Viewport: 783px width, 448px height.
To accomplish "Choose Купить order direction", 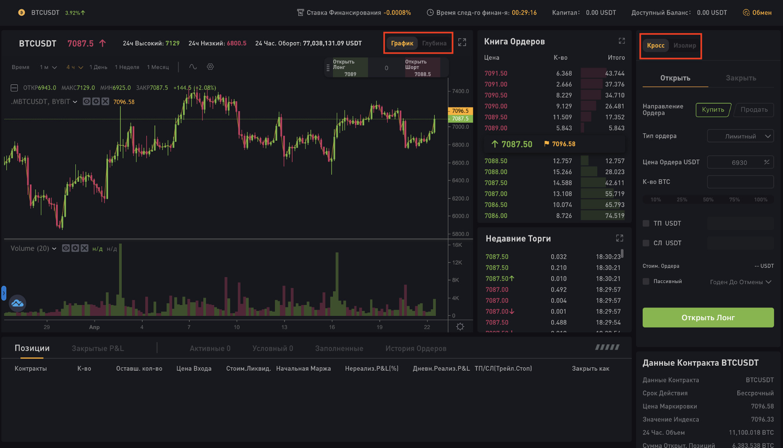I will pos(713,110).
